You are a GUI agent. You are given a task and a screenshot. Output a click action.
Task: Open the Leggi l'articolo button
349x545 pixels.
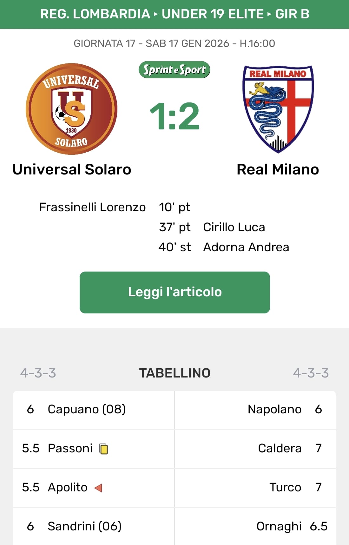point(174,292)
